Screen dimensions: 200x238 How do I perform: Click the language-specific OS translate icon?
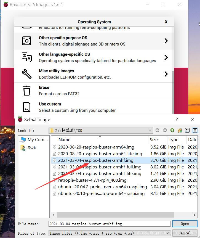click(27, 57)
